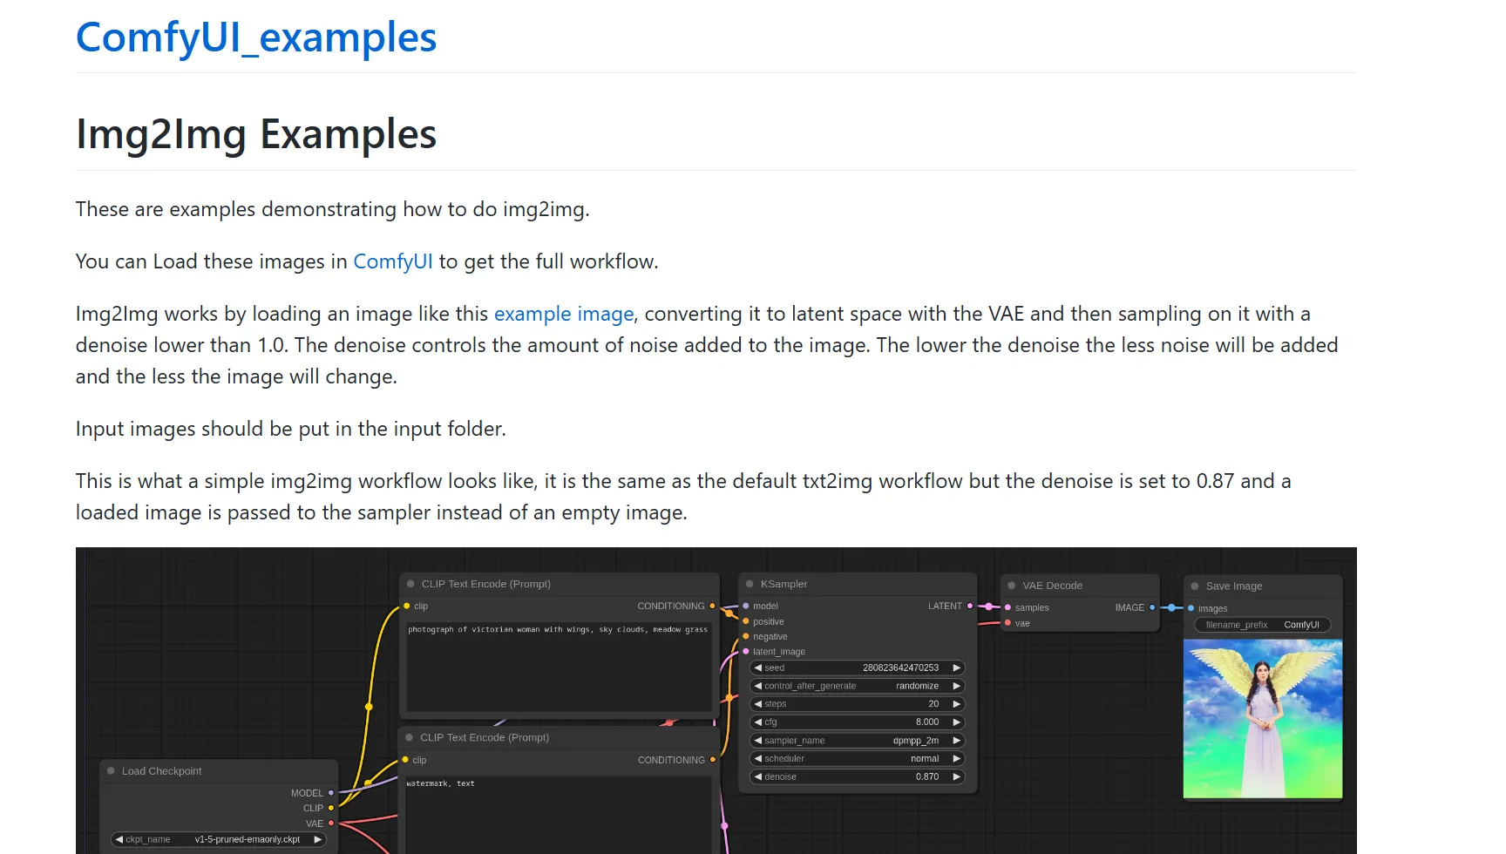Switch to next sampler_name via right arrow
The height and width of the screenshot is (854, 1506).
click(x=956, y=741)
